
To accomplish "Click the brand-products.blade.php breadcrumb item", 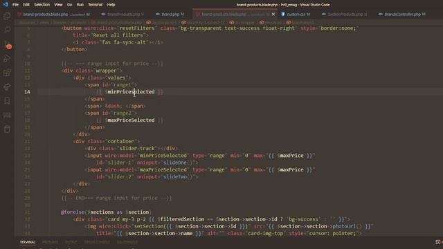I will click(116, 22).
